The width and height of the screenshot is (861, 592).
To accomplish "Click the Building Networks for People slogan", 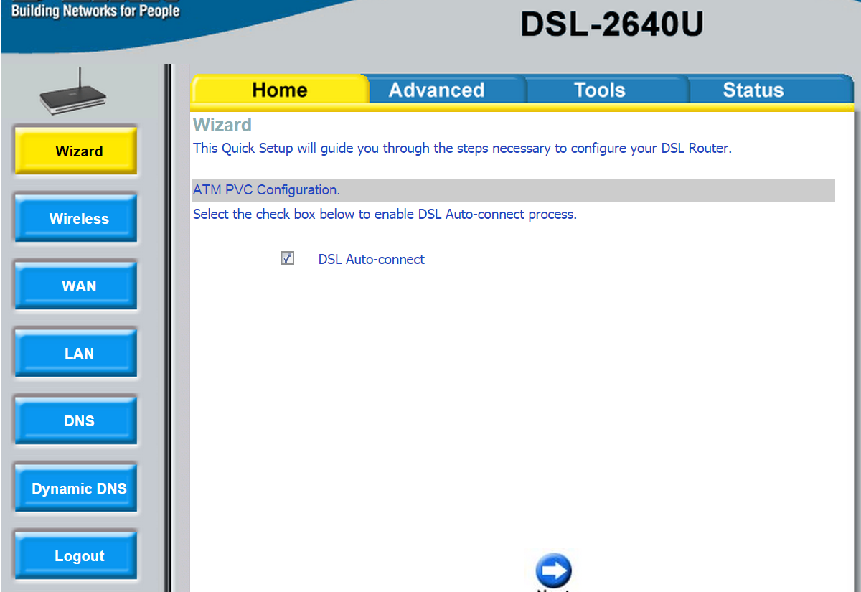I will tap(95, 11).
